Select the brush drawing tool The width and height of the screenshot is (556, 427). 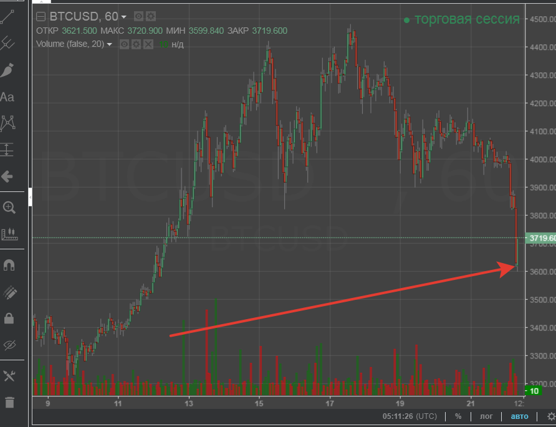click(8, 70)
